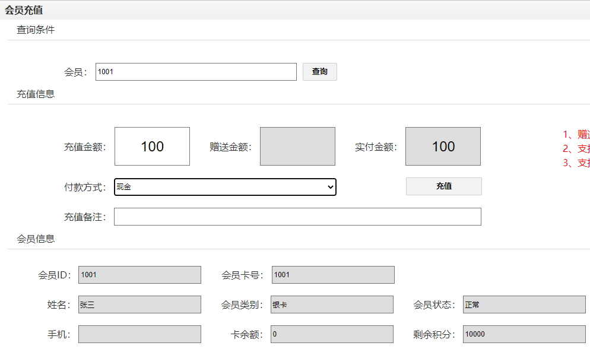Click the 实付金额 actual payment field
590x352 pixels.
[x=443, y=146]
